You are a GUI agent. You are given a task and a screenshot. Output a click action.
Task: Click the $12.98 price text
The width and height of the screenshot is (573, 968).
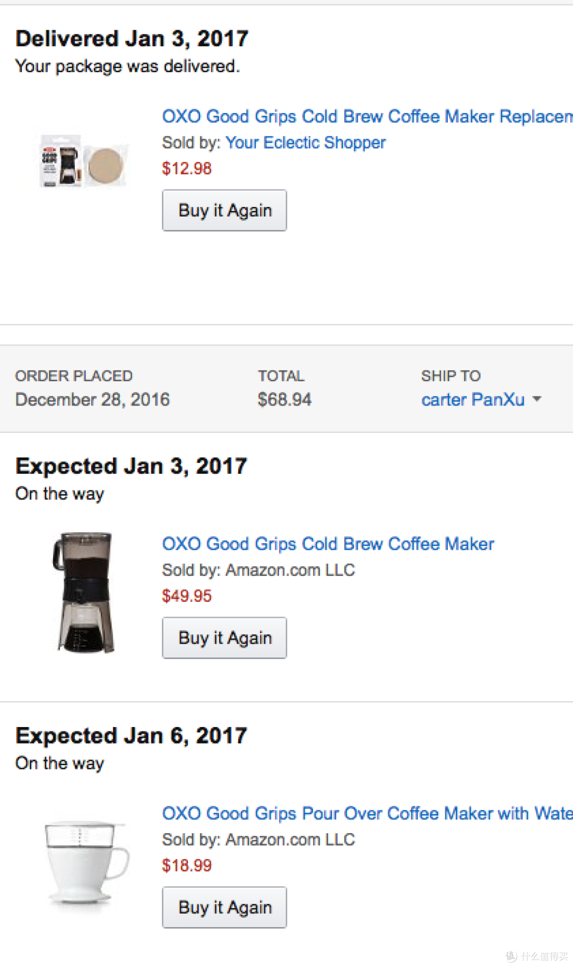click(x=187, y=168)
